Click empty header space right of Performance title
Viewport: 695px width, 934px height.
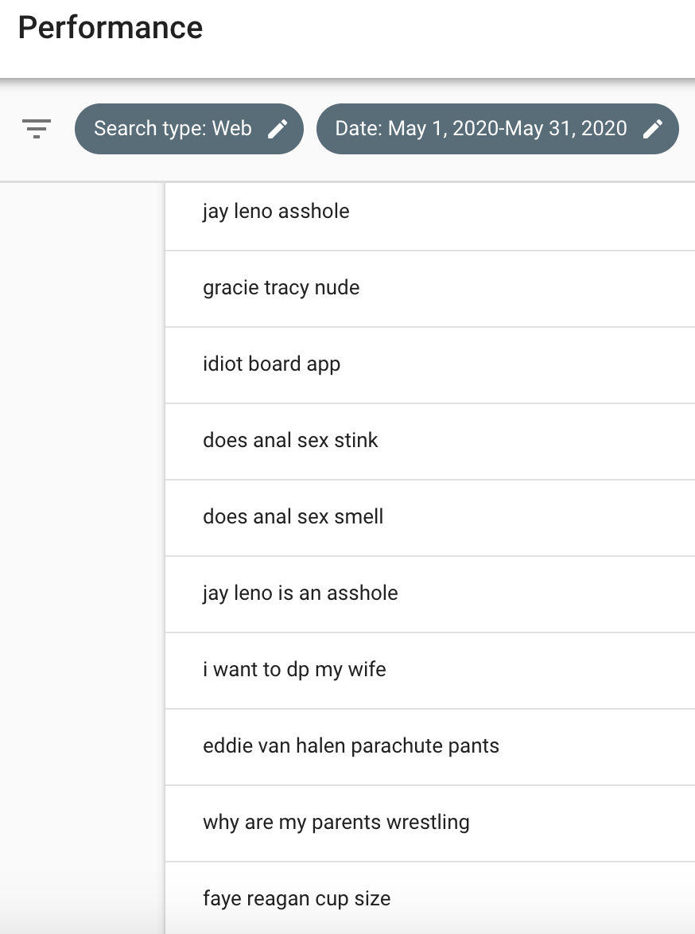click(x=445, y=32)
